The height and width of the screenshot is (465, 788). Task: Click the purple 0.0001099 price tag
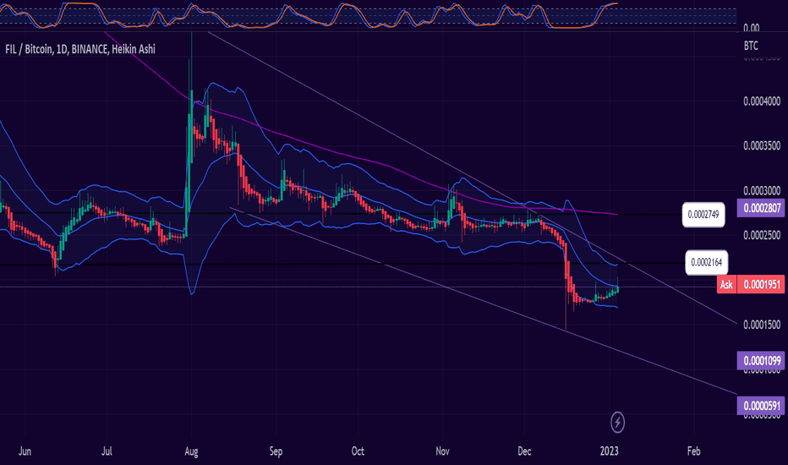[x=761, y=360]
